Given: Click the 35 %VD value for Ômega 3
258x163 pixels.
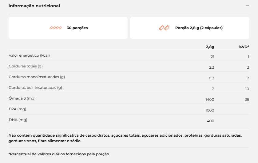Looking at the screenshot, I should point(247,100).
